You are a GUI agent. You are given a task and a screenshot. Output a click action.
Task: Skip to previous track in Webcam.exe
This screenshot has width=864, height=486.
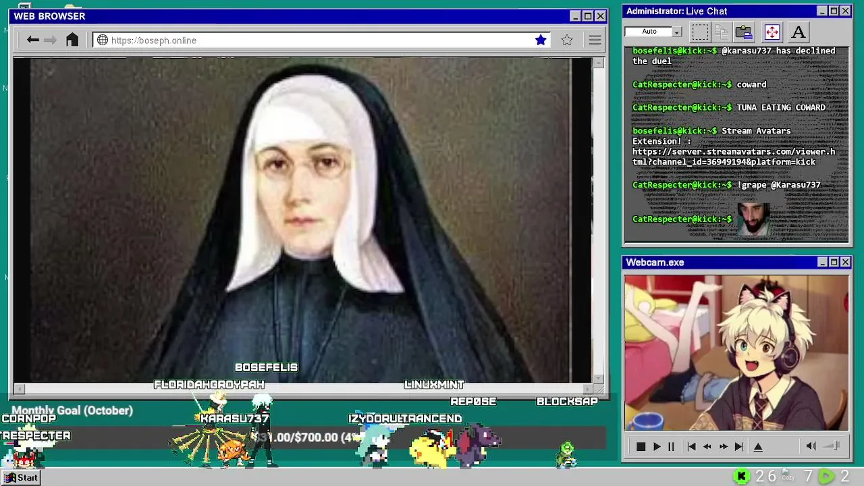(x=691, y=446)
